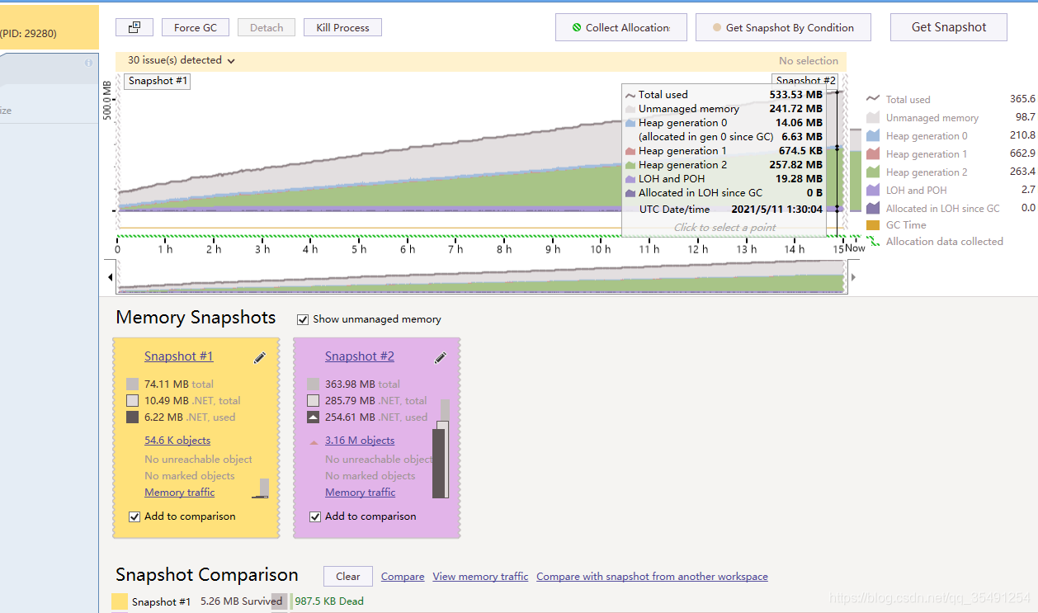Click the Get Snapshot button
Screen dimensions: 1038x613
pyautogui.click(x=949, y=27)
